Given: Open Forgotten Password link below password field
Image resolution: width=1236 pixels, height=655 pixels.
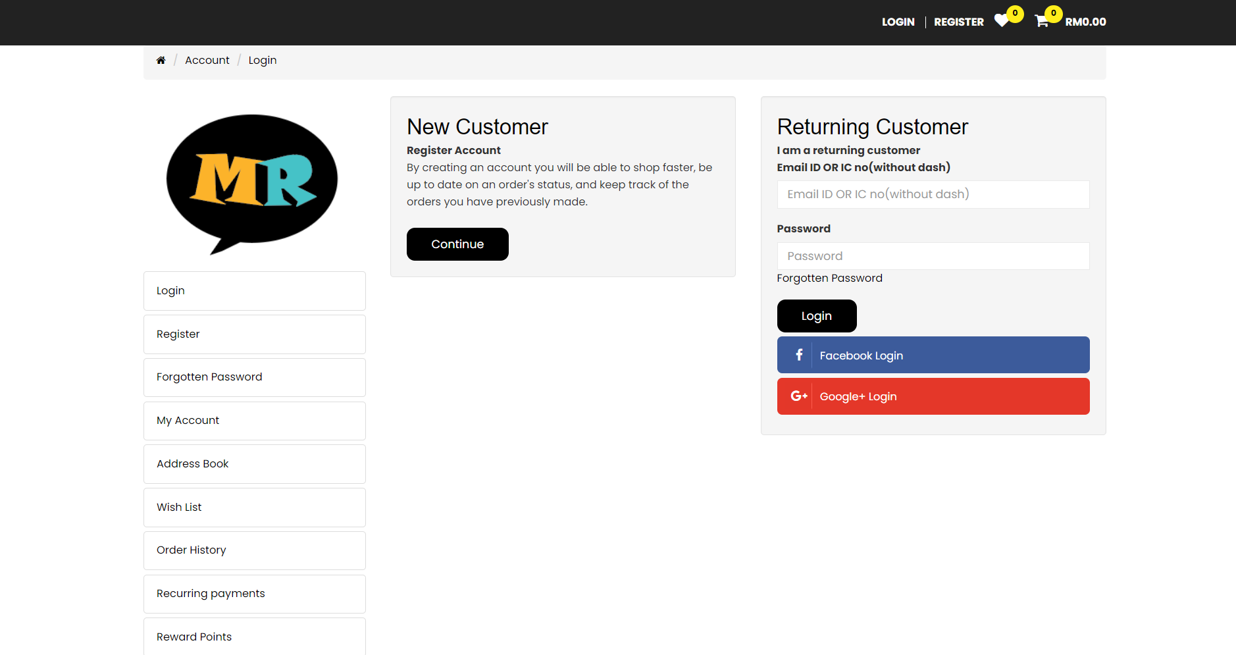Looking at the screenshot, I should tap(829, 278).
